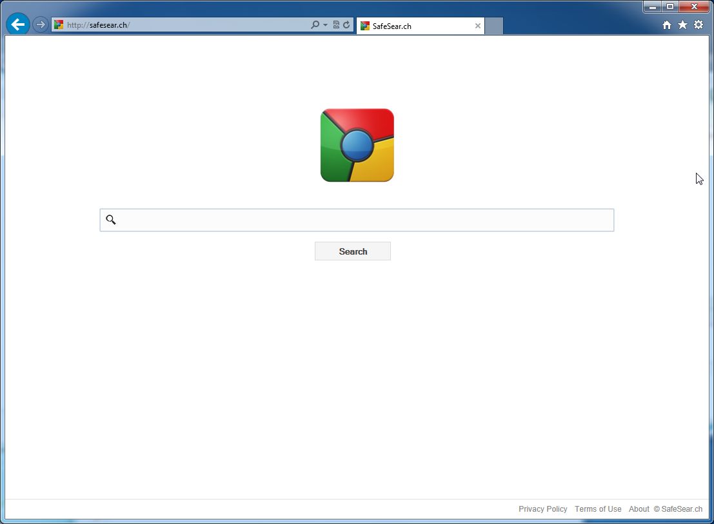Open Favorites with the star icon
Viewport: 714px width, 524px height.
[682, 24]
